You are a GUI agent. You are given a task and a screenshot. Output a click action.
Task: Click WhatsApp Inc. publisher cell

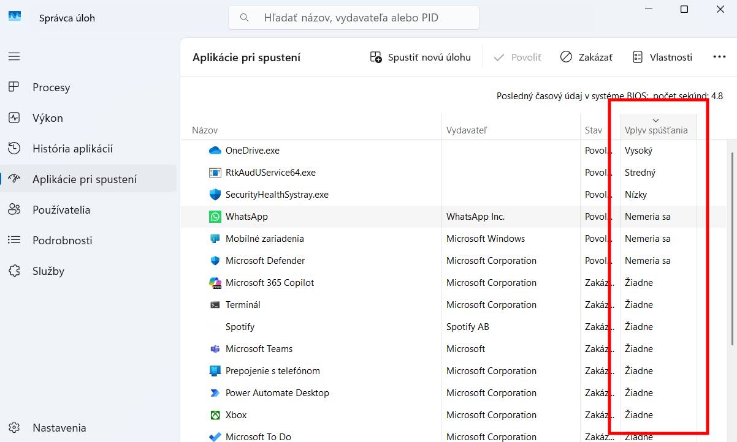[475, 216]
